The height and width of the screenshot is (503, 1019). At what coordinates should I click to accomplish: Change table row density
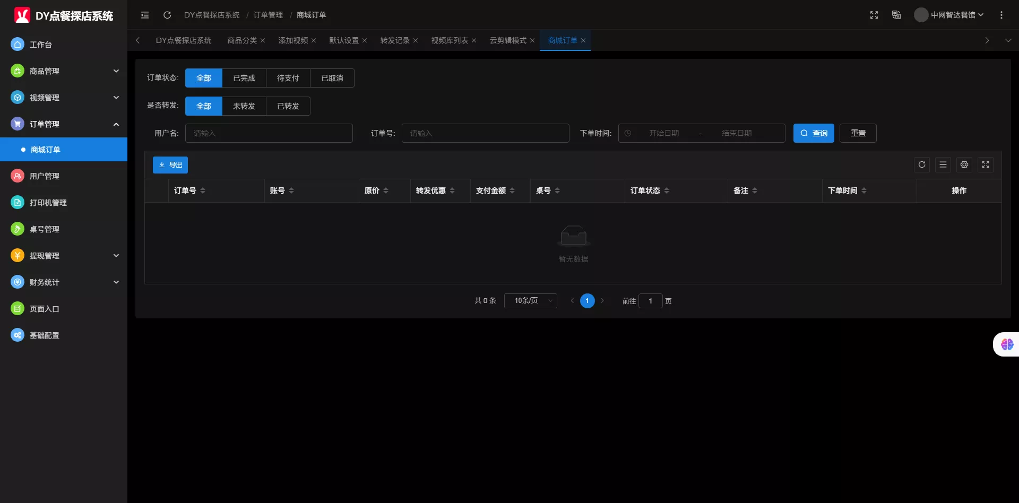[x=943, y=164]
